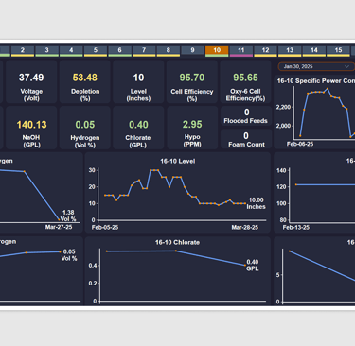Select cell tab 3

[x=46, y=50]
